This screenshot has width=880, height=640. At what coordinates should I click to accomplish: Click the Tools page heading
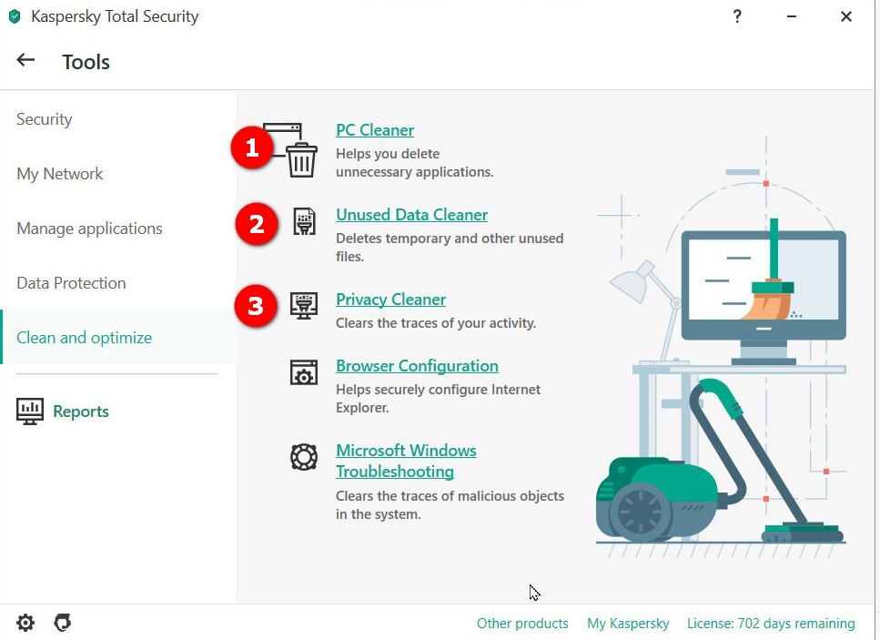[86, 62]
